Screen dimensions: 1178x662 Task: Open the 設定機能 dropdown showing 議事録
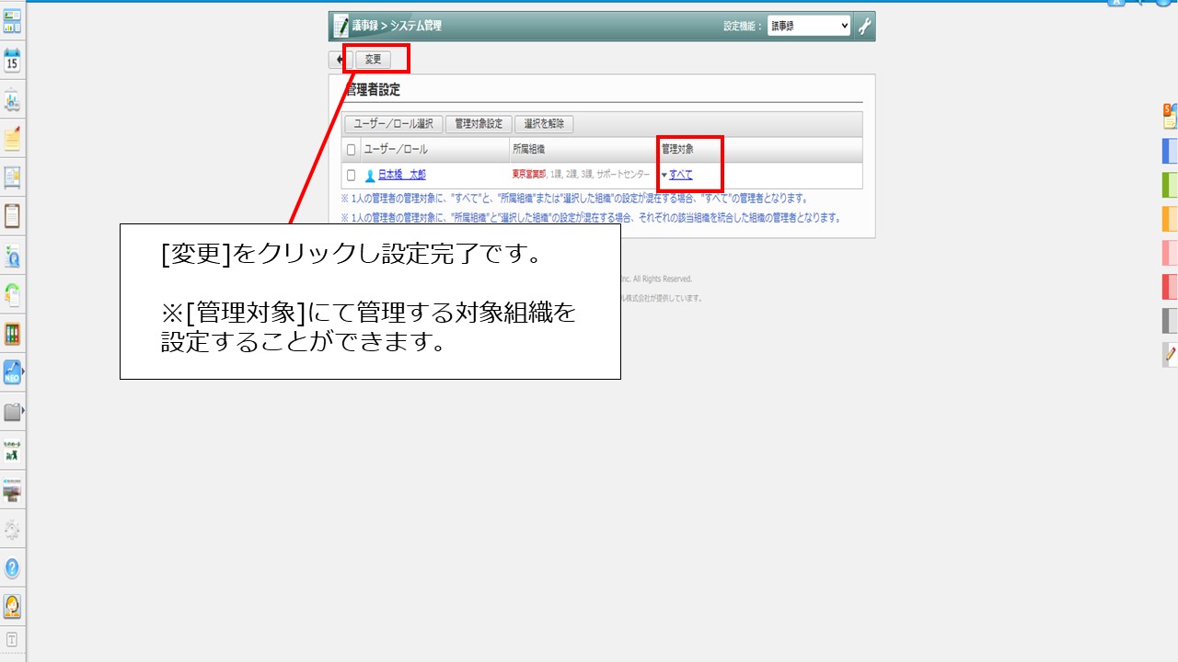coord(809,27)
